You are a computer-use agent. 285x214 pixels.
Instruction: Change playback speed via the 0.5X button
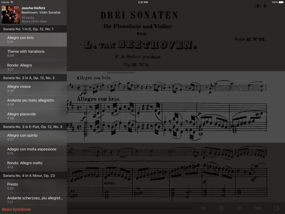258,208
